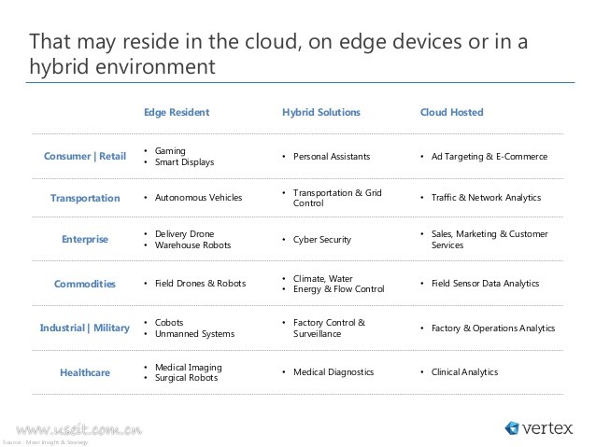Click the Commodities row label
The width and height of the screenshot is (596, 447).
pos(85,284)
